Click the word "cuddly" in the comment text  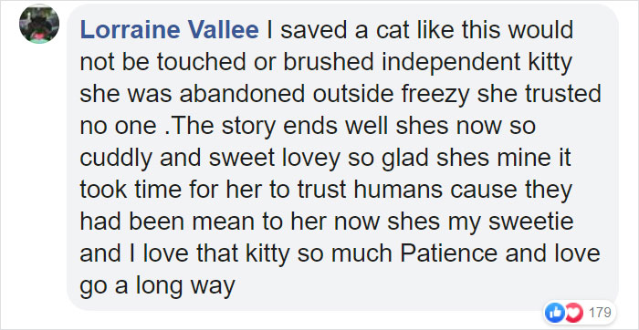coord(116,160)
